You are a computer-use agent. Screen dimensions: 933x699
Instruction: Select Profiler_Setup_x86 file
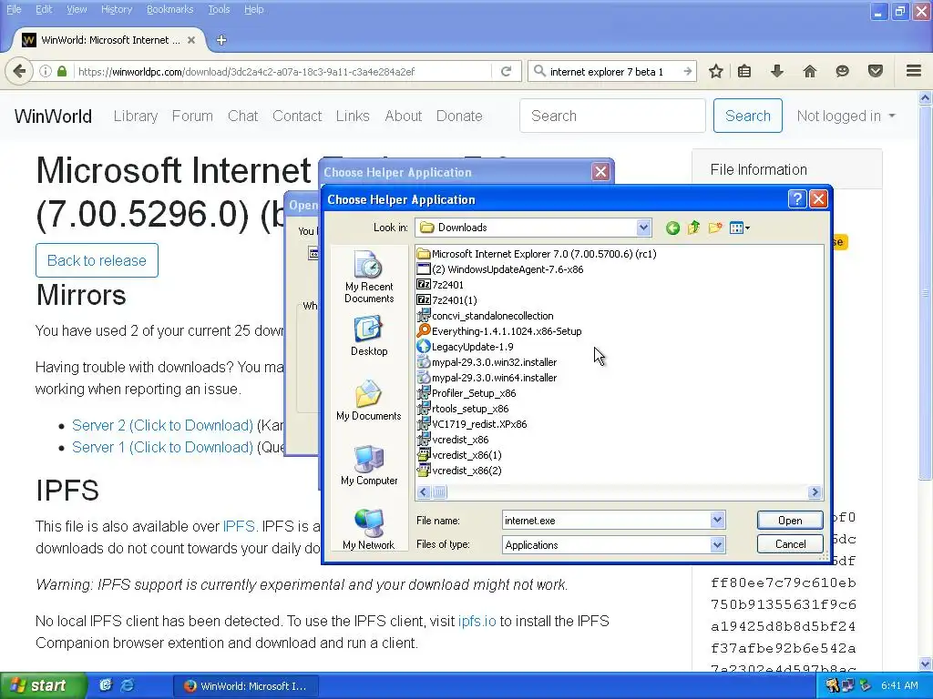click(x=466, y=393)
